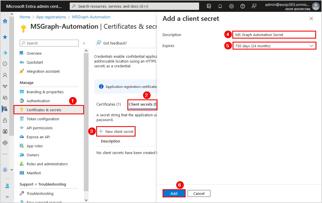
Task: Open Protection lock icon in left rail
Action: click(x=5, y=120)
